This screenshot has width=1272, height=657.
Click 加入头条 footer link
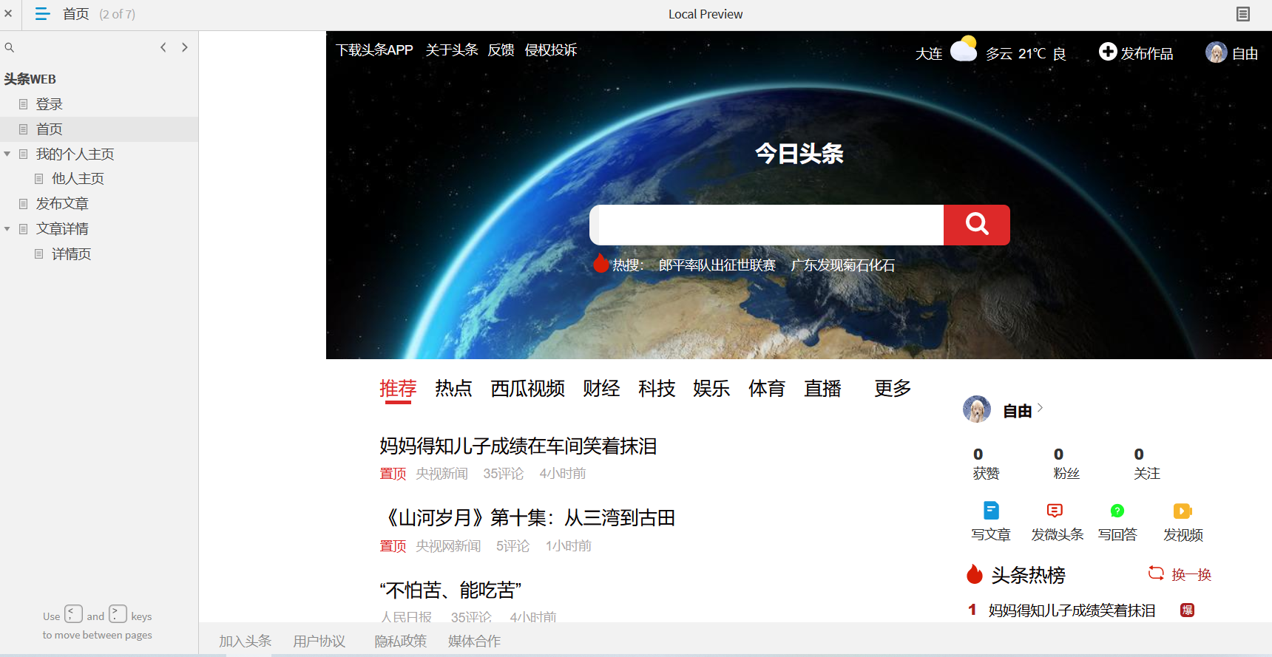pos(246,641)
